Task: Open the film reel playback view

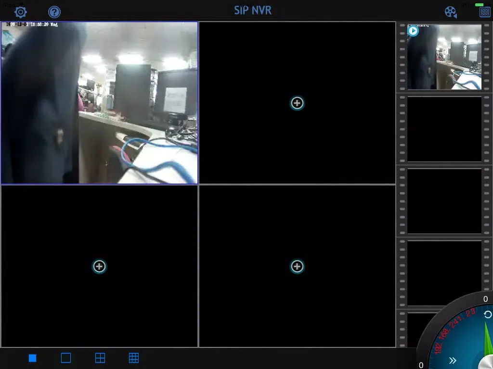Action: coord(451,12)
